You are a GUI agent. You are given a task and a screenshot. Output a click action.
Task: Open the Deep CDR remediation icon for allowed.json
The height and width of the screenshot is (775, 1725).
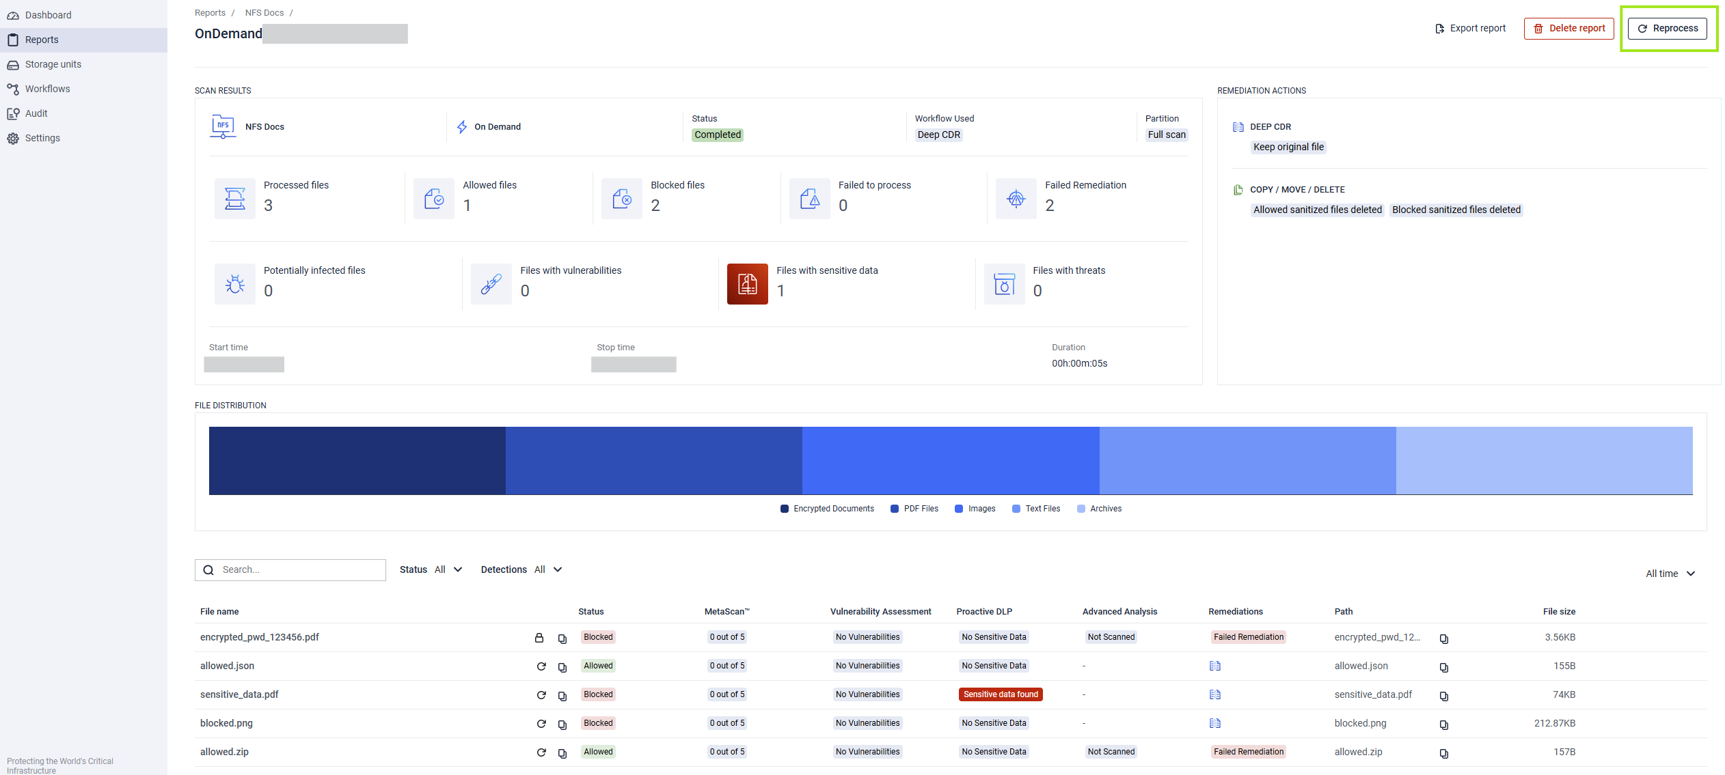pos(1214,666)
